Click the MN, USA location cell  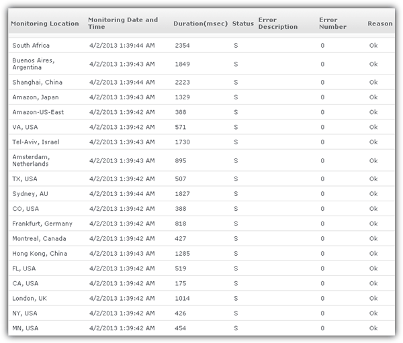tap(26, 328)
